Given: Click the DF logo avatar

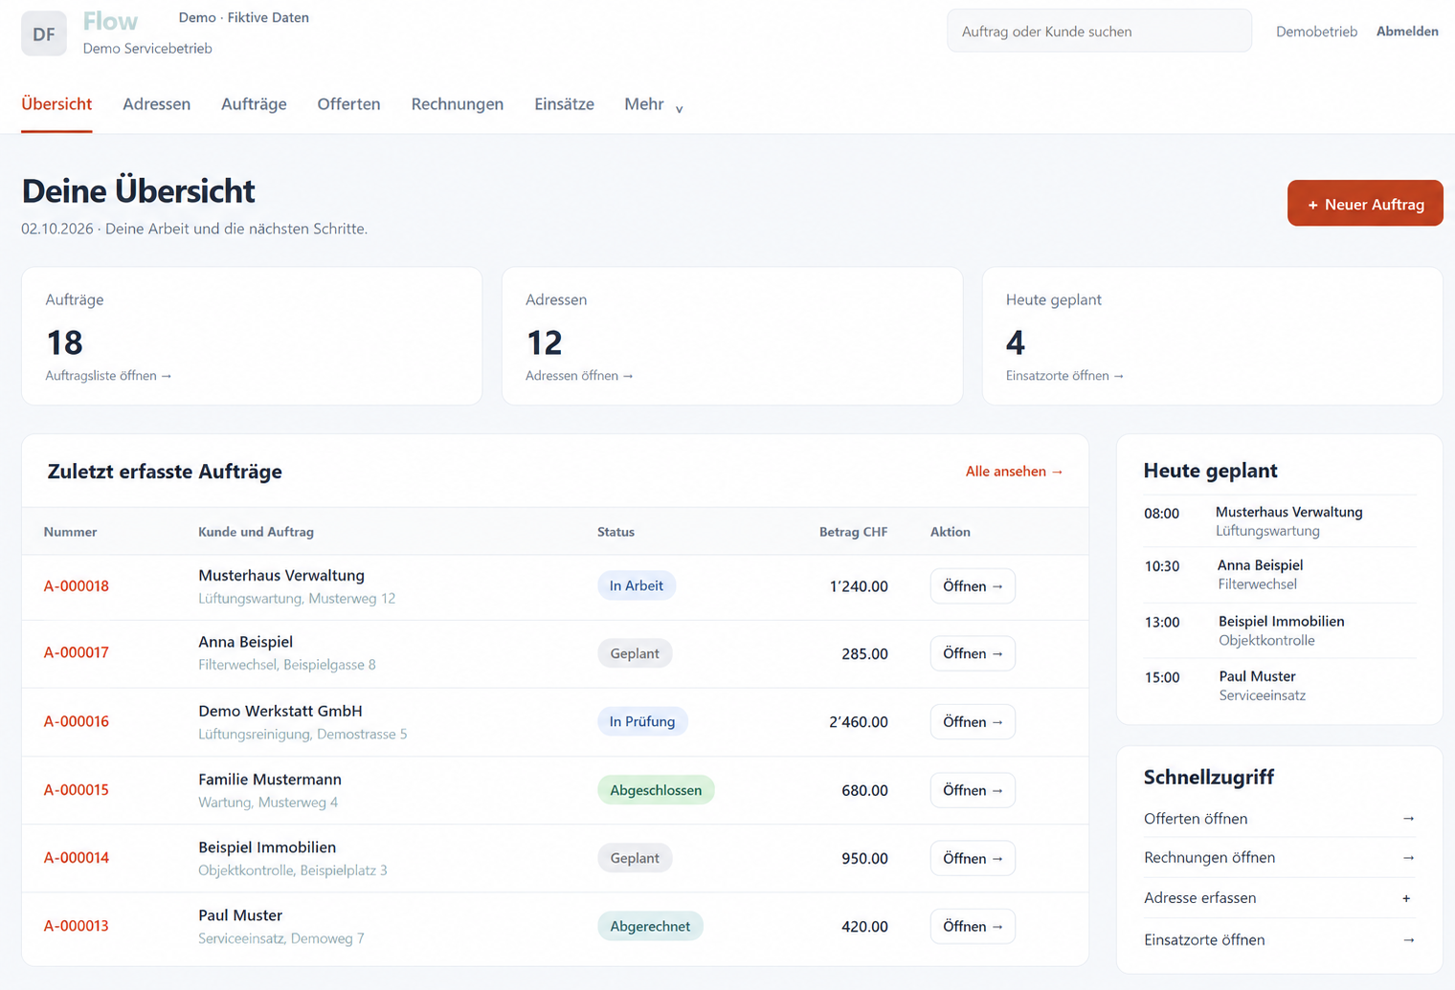Looking at the screenshot, I should 44,33.
